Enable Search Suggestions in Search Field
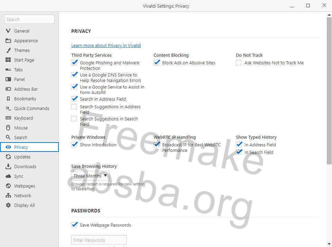332x247 pixels. (x=74, y=119)
